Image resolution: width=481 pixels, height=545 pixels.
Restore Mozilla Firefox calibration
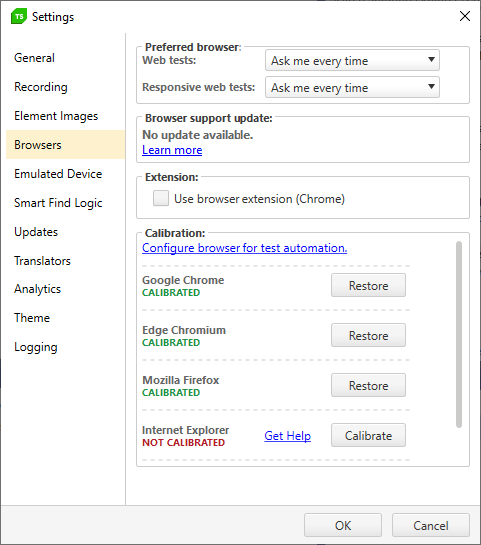(368, 385)
